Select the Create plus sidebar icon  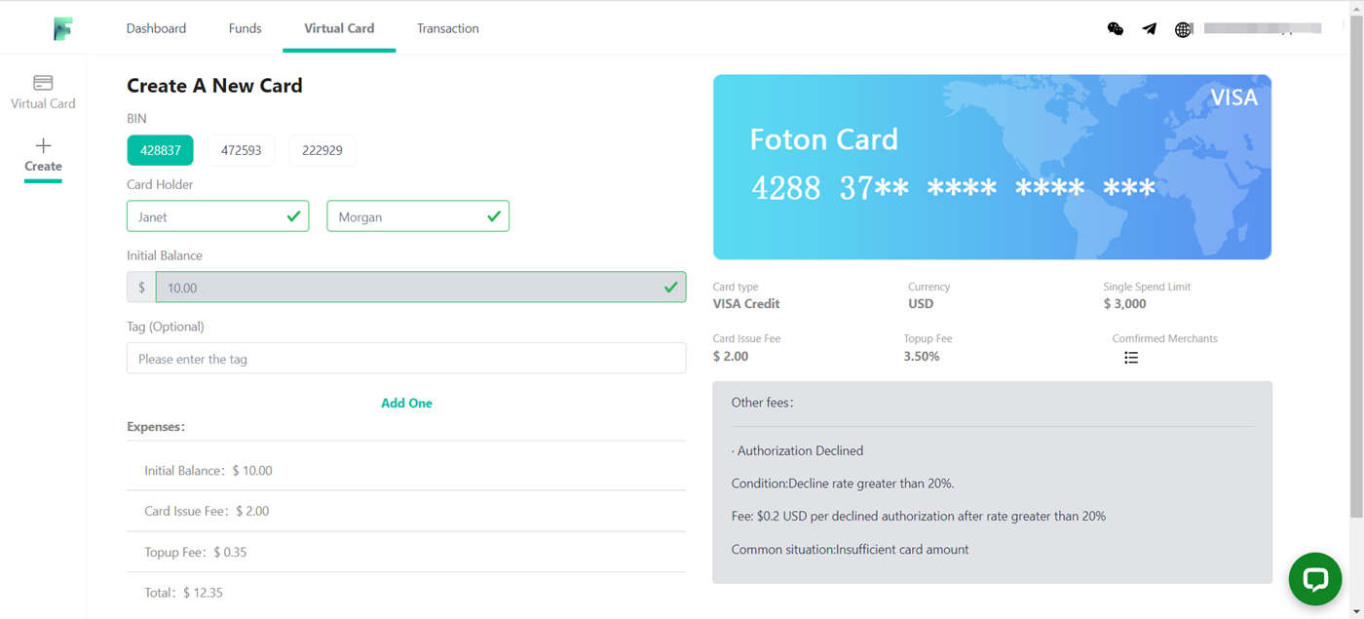point(43,146)
